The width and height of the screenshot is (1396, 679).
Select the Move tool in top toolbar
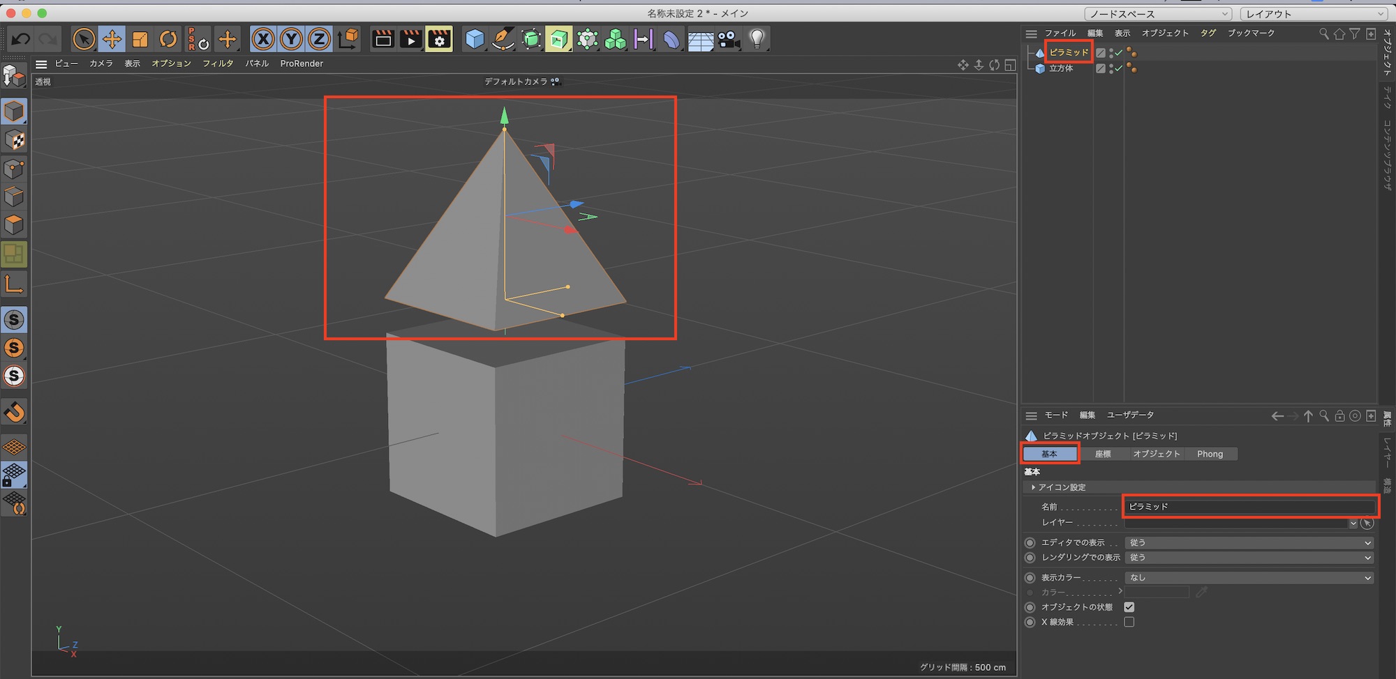pos(112,39)
